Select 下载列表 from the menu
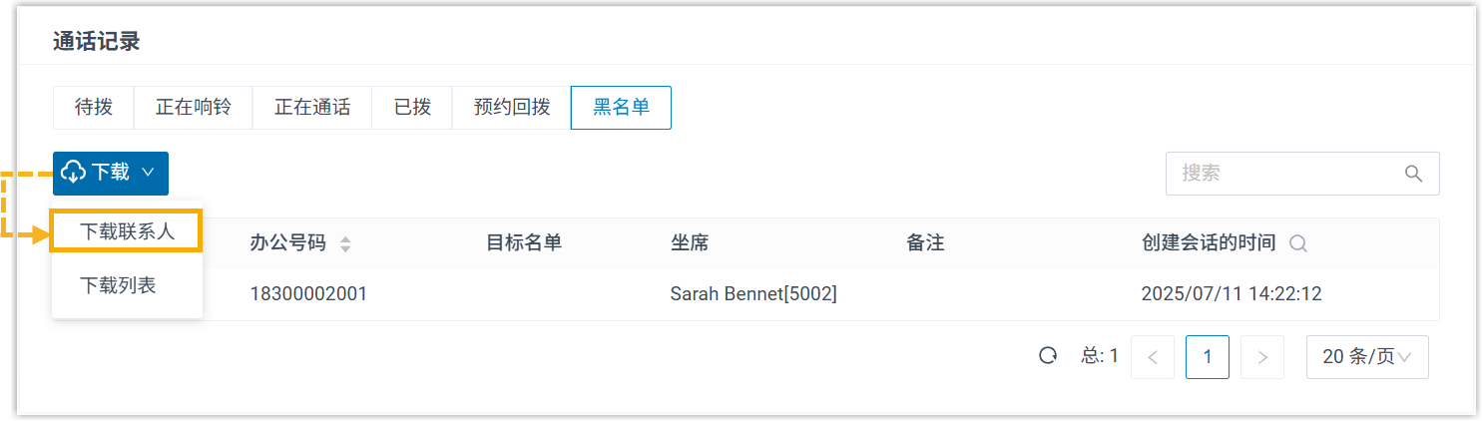1482x421 pixels. click(118, 285)
